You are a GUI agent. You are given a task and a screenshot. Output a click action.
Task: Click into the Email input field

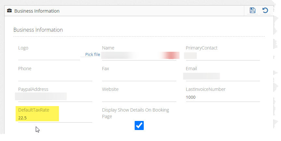(x=223, y=77)
